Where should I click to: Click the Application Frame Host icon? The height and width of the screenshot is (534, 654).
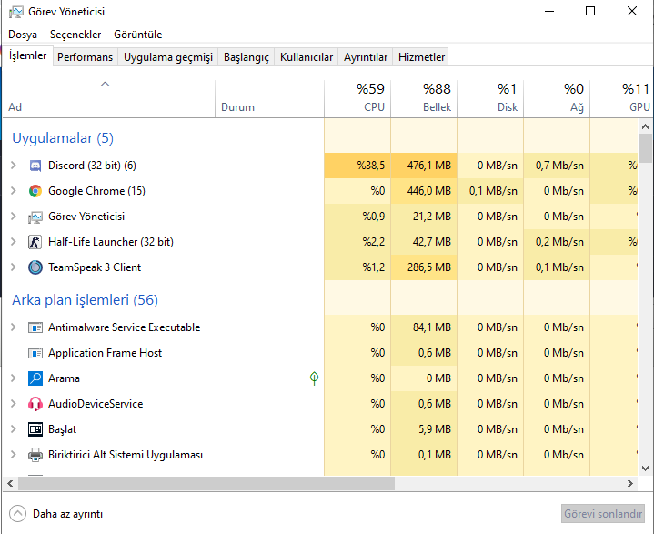point(35,353)
